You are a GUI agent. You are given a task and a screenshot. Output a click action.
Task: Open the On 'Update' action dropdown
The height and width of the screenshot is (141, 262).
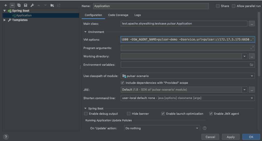pos(197,128)
